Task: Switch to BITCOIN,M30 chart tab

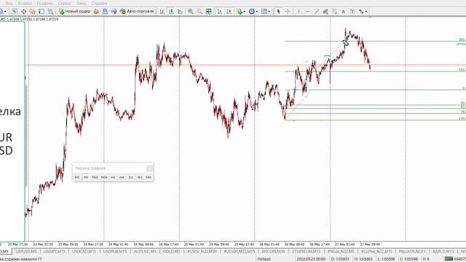Action: point(273,252)
